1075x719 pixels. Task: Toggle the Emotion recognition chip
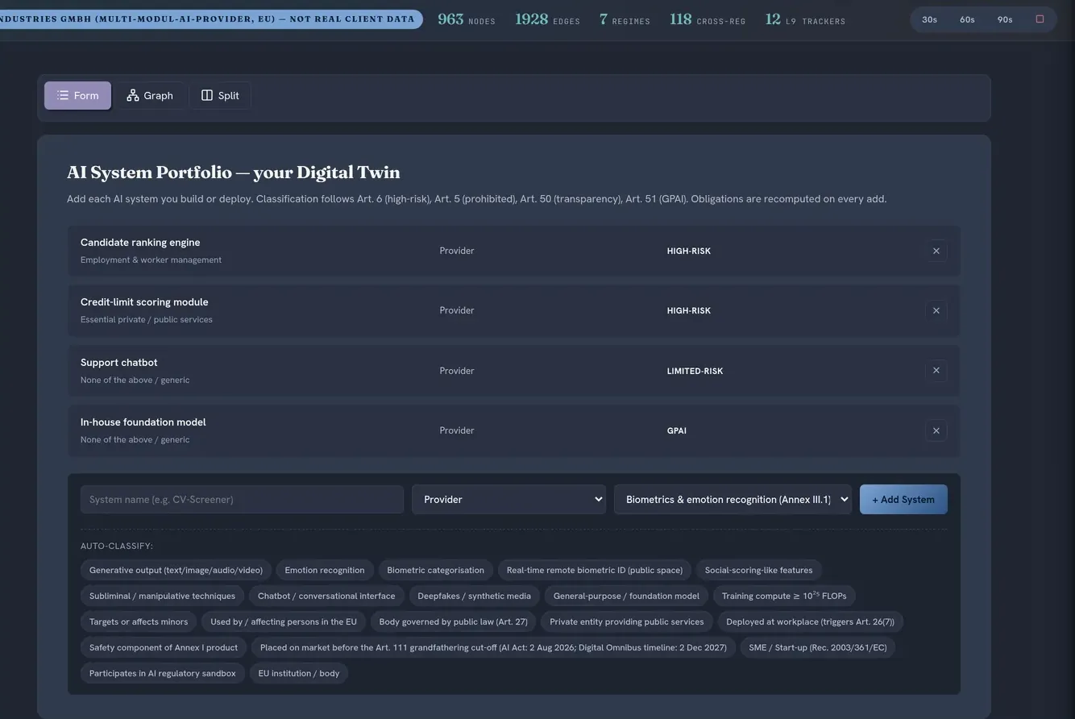click(325, 570)
